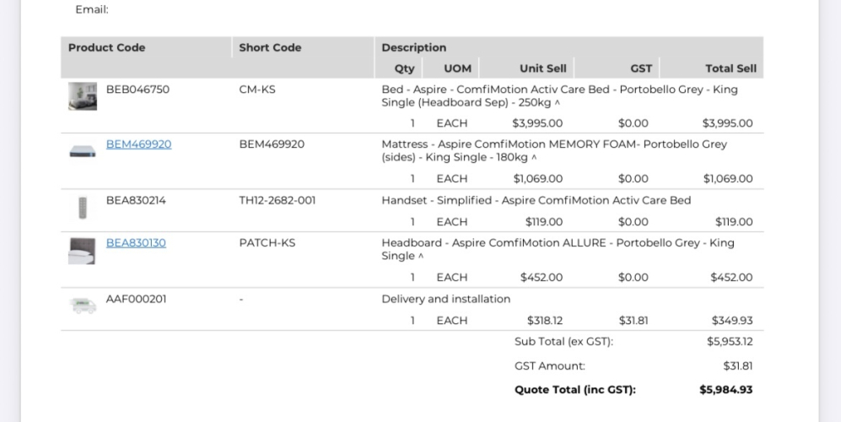Click the GST column header
The width and height of the screenshot is (841, 422).
click(x=641, y=68)
